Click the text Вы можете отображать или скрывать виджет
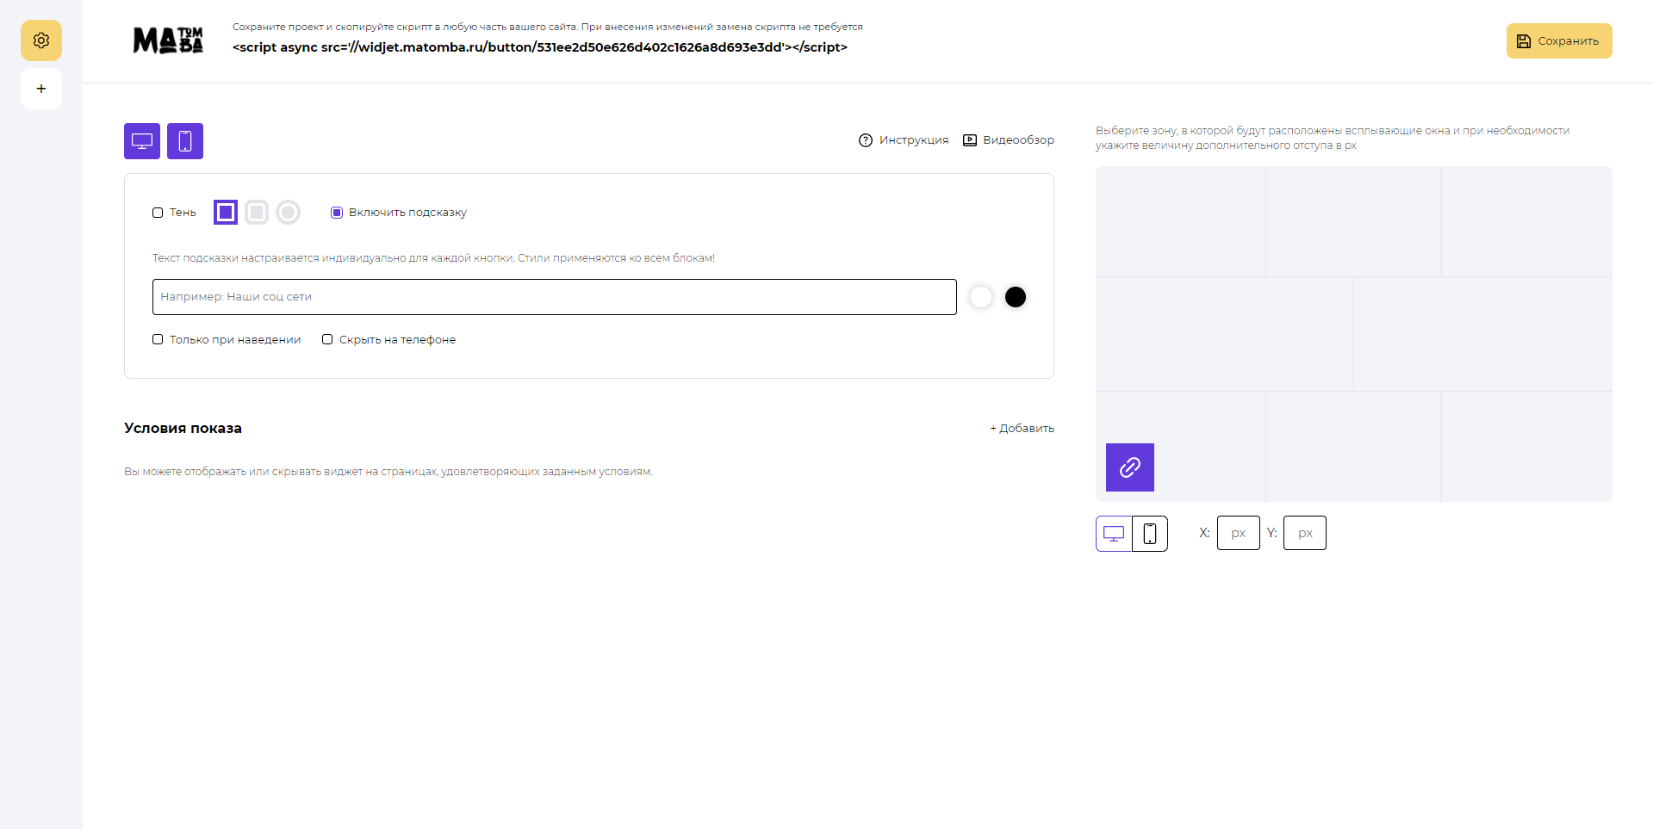 [x=388, y=472]
